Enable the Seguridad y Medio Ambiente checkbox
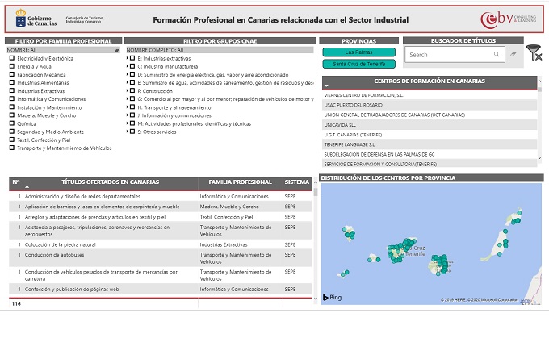The width and height of the screenshot is (549, 355). (12, 132)
